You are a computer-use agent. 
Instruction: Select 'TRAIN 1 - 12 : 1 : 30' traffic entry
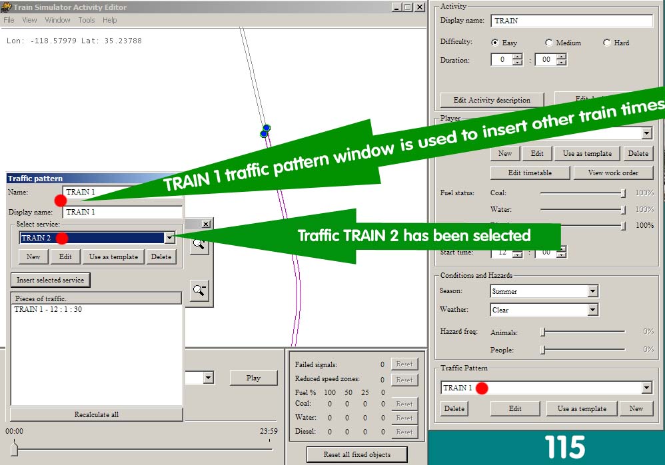click(48, 309)
